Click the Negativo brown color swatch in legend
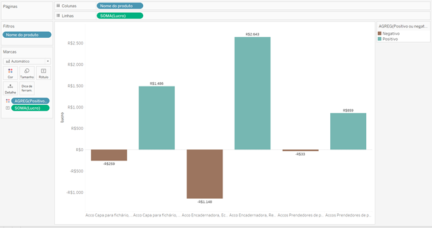 click(x=380, y=34)
